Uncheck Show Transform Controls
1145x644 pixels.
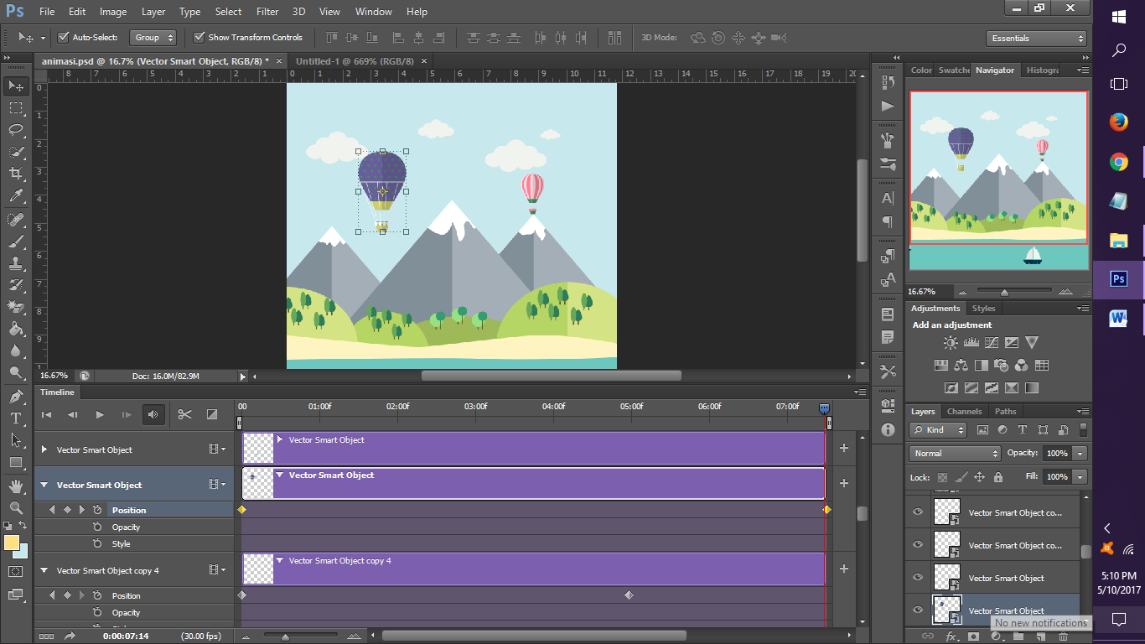click(x=199, y=38)
